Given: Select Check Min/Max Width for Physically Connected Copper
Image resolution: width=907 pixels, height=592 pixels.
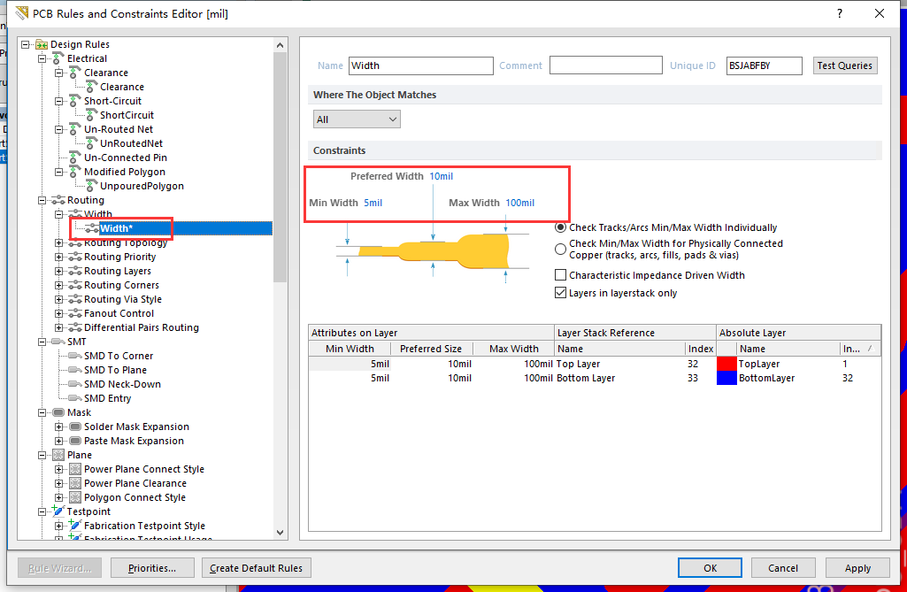Looking at the screenshot, I should pyautogui.click(x=560, y=250).
